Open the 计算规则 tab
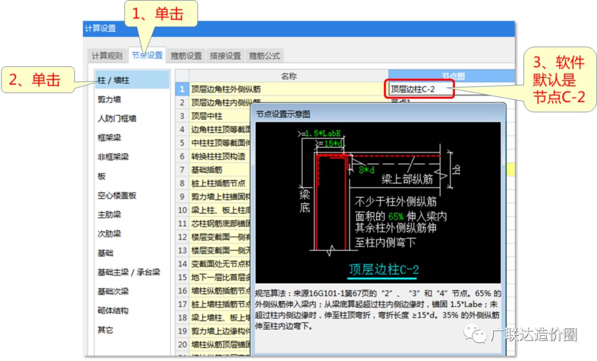The width and height of the screenshot is (597, 361). 107,56
